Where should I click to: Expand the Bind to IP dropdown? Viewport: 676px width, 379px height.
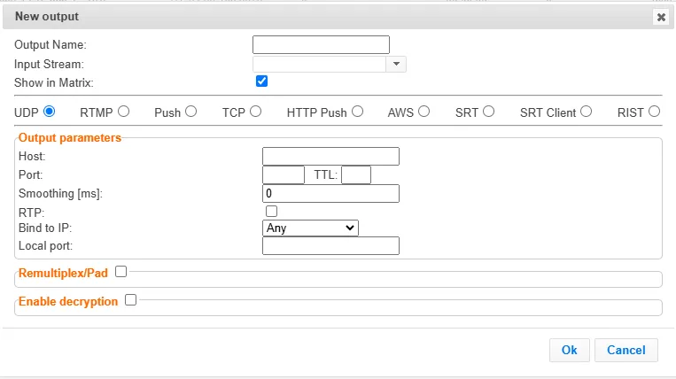tap(310, 228)
